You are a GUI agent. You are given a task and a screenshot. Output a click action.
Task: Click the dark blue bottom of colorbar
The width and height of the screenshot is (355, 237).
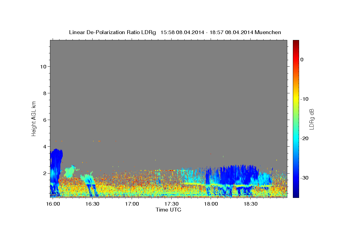tap(296, 195)
